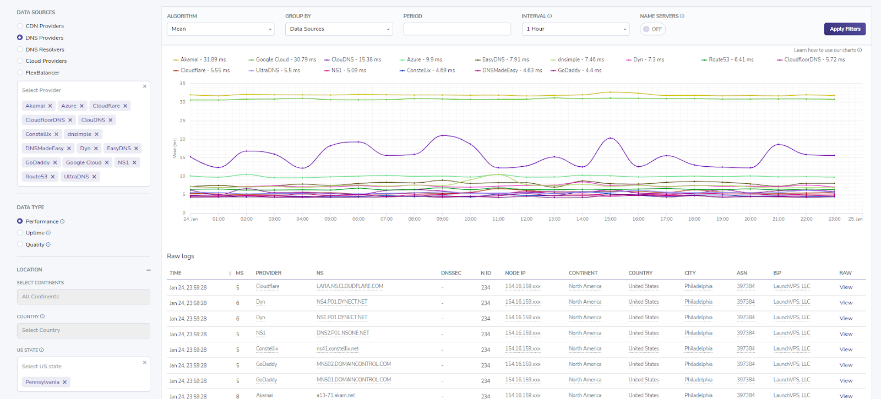Select FlexBalancer data source

(20, 73)
